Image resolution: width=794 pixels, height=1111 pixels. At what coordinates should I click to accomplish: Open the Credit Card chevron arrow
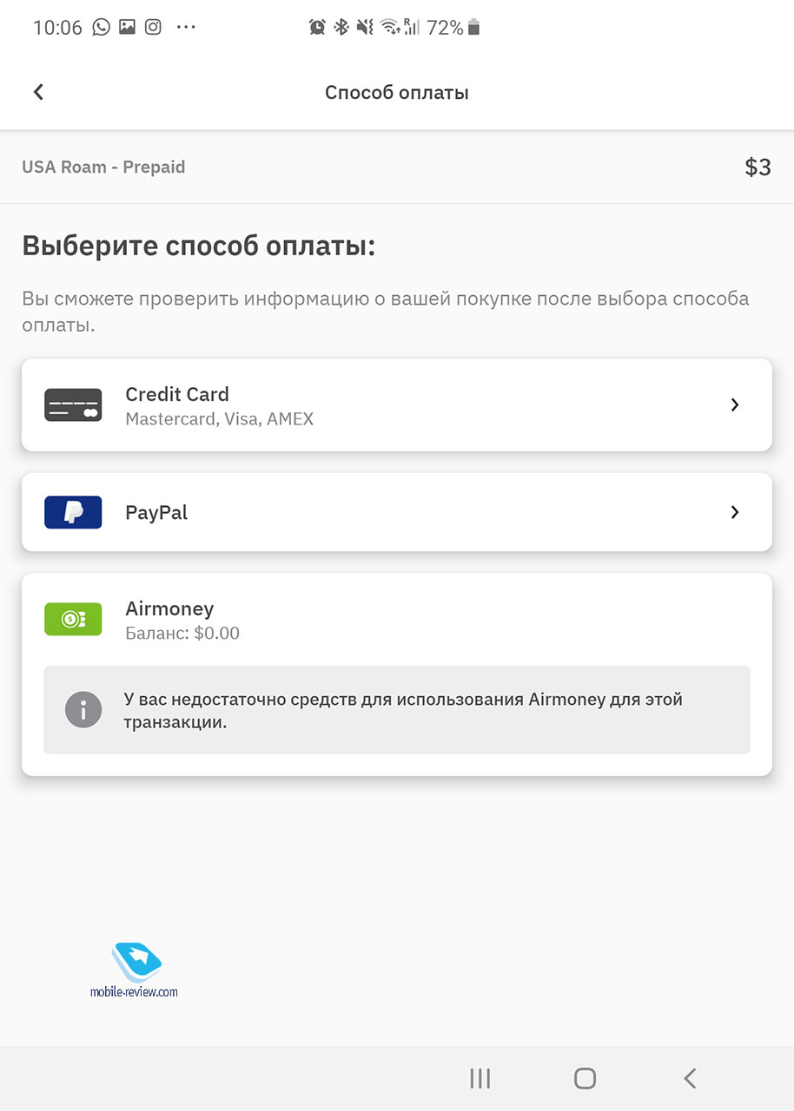tap(735, 404)
